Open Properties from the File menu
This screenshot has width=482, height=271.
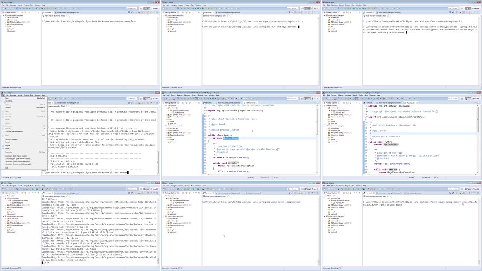tap(25, 152)
